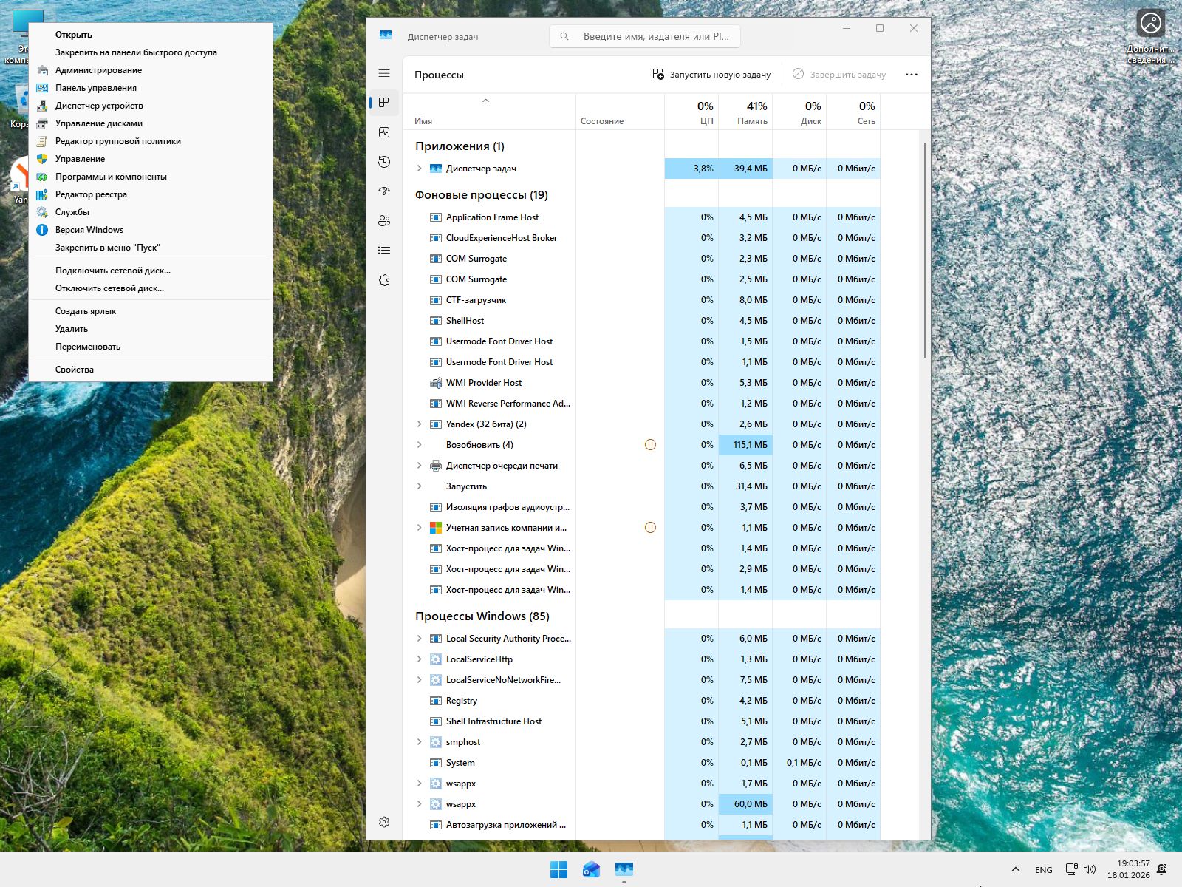The width and height of the screenshot is (1182, 887).
Task: Open the Services puzzle sidebar icon
Action: coord(384,280)
